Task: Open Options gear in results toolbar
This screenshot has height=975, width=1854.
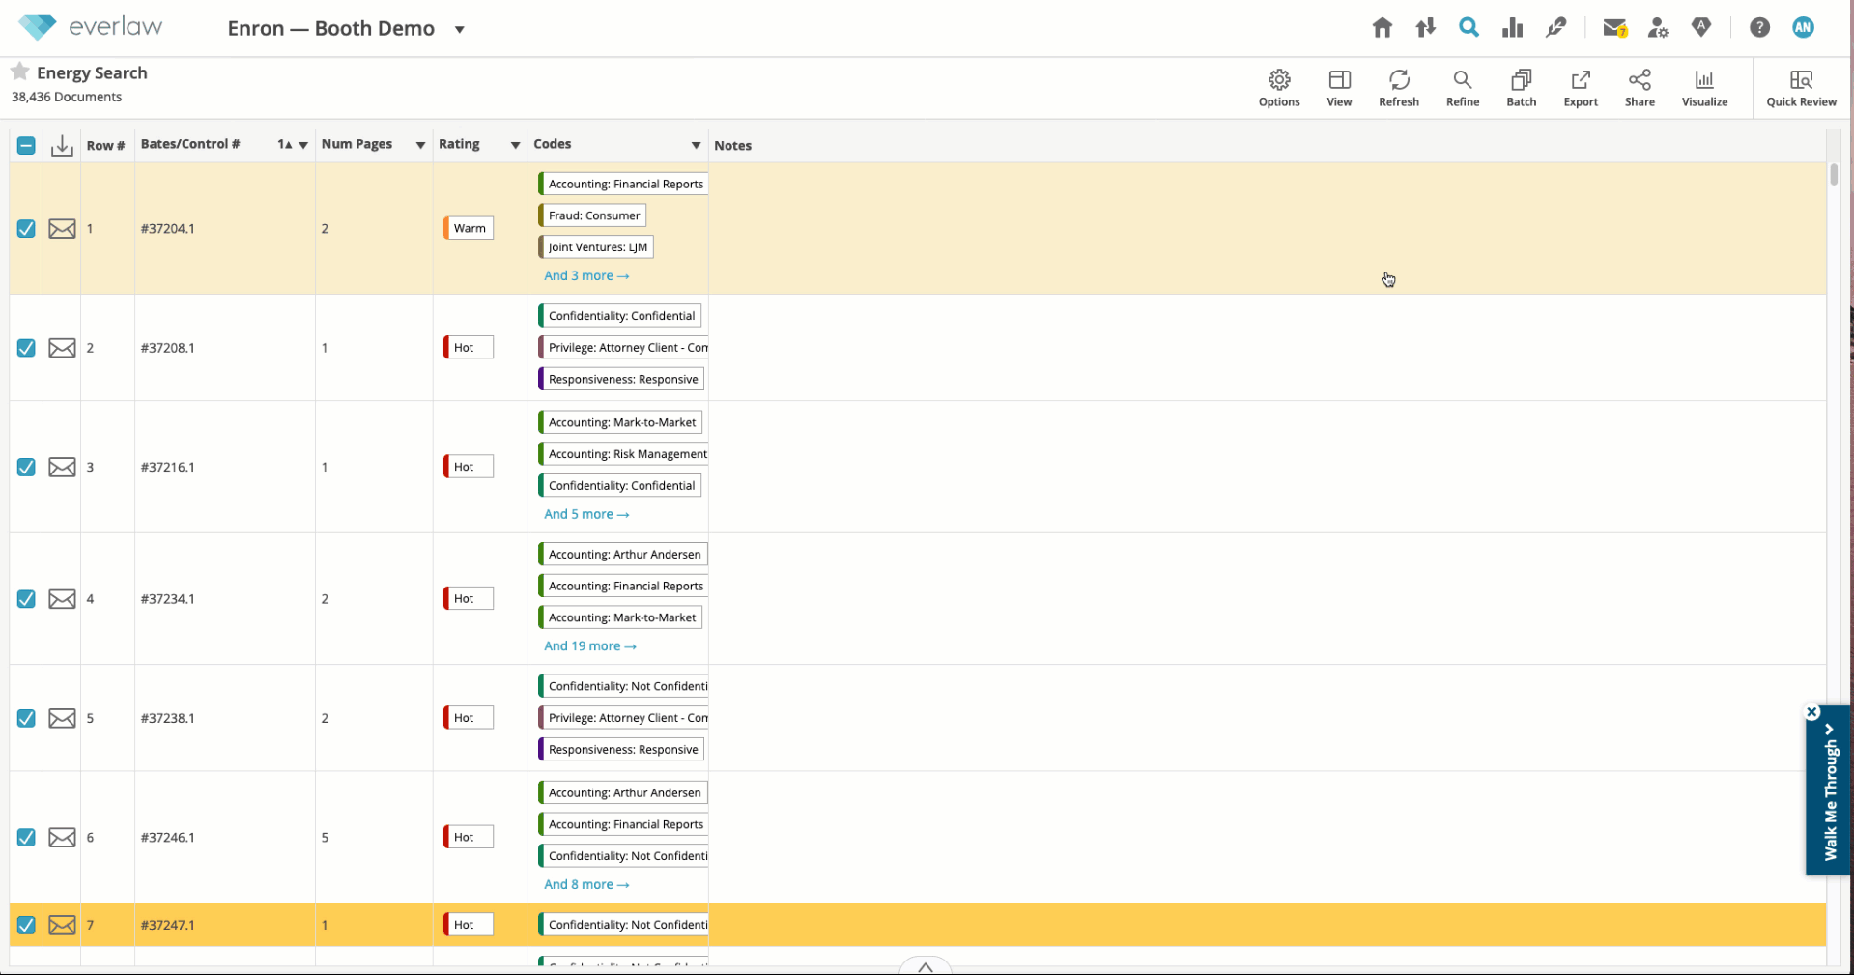Action: tap(1279, 88)
